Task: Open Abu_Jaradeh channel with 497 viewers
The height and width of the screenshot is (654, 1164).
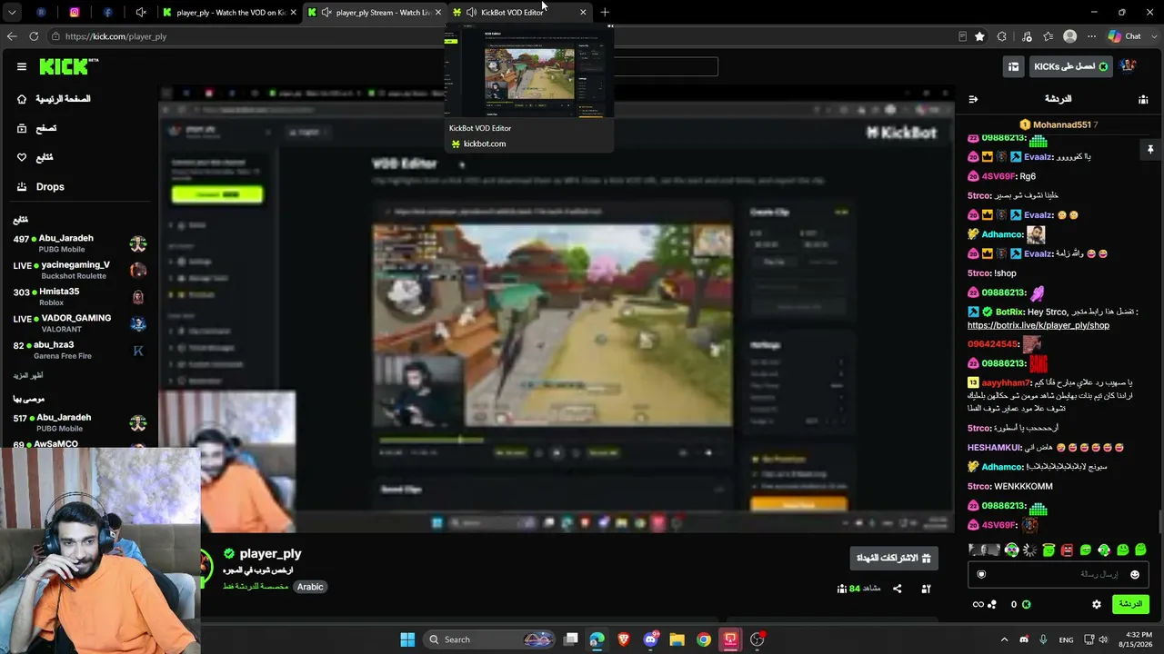Action: (80, 243)
